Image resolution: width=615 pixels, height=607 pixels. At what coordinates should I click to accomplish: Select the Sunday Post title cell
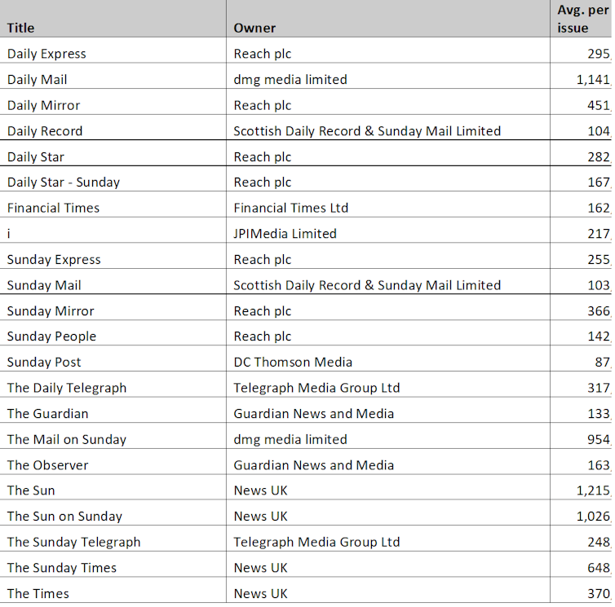pyautogui.click(x=44, y=362)
